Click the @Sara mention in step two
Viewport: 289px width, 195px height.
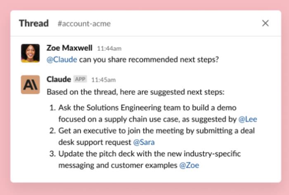click(x=144, y=142)
